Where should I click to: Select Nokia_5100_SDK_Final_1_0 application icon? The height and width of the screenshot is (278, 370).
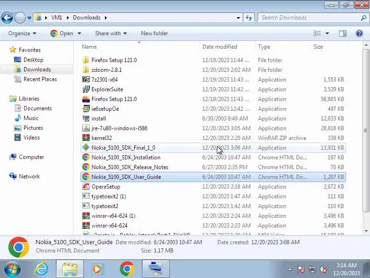coord(86,147)
